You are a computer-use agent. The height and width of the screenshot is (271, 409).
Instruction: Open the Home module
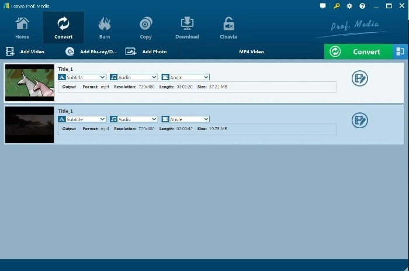coord(22,28)
